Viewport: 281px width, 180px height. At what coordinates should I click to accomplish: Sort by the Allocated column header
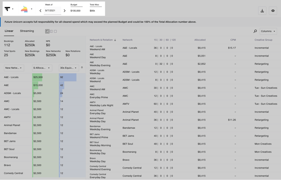[x=200, y=40]
